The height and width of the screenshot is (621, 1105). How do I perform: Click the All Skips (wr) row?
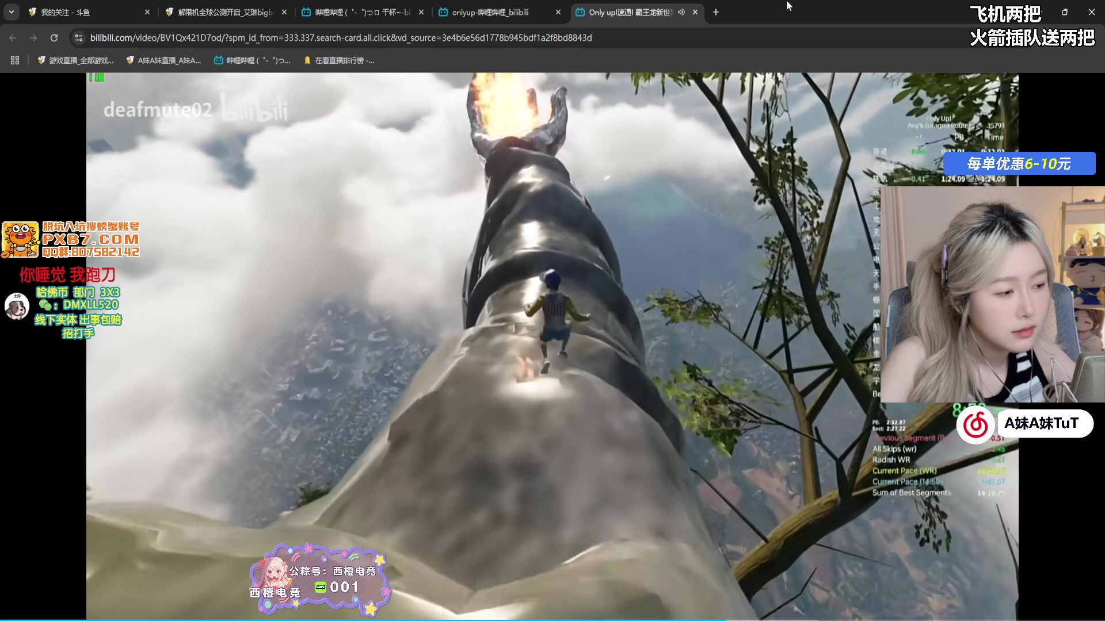[x=939, y=449]
